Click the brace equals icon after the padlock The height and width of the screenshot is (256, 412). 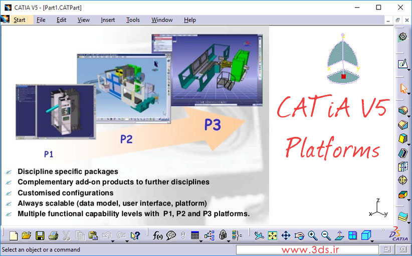[237, 235]
